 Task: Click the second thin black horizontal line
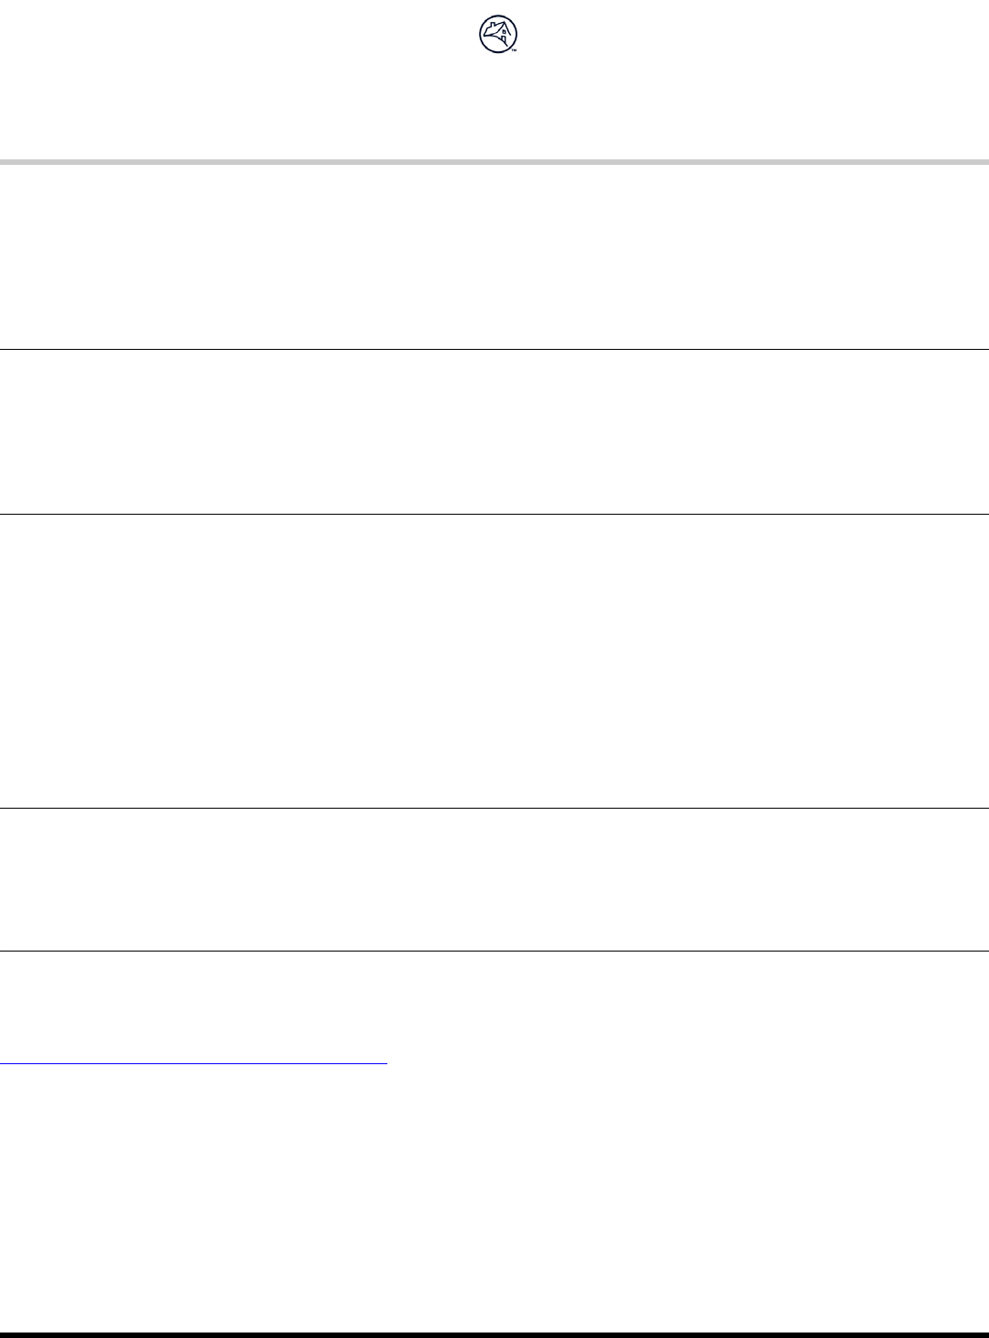494,515
